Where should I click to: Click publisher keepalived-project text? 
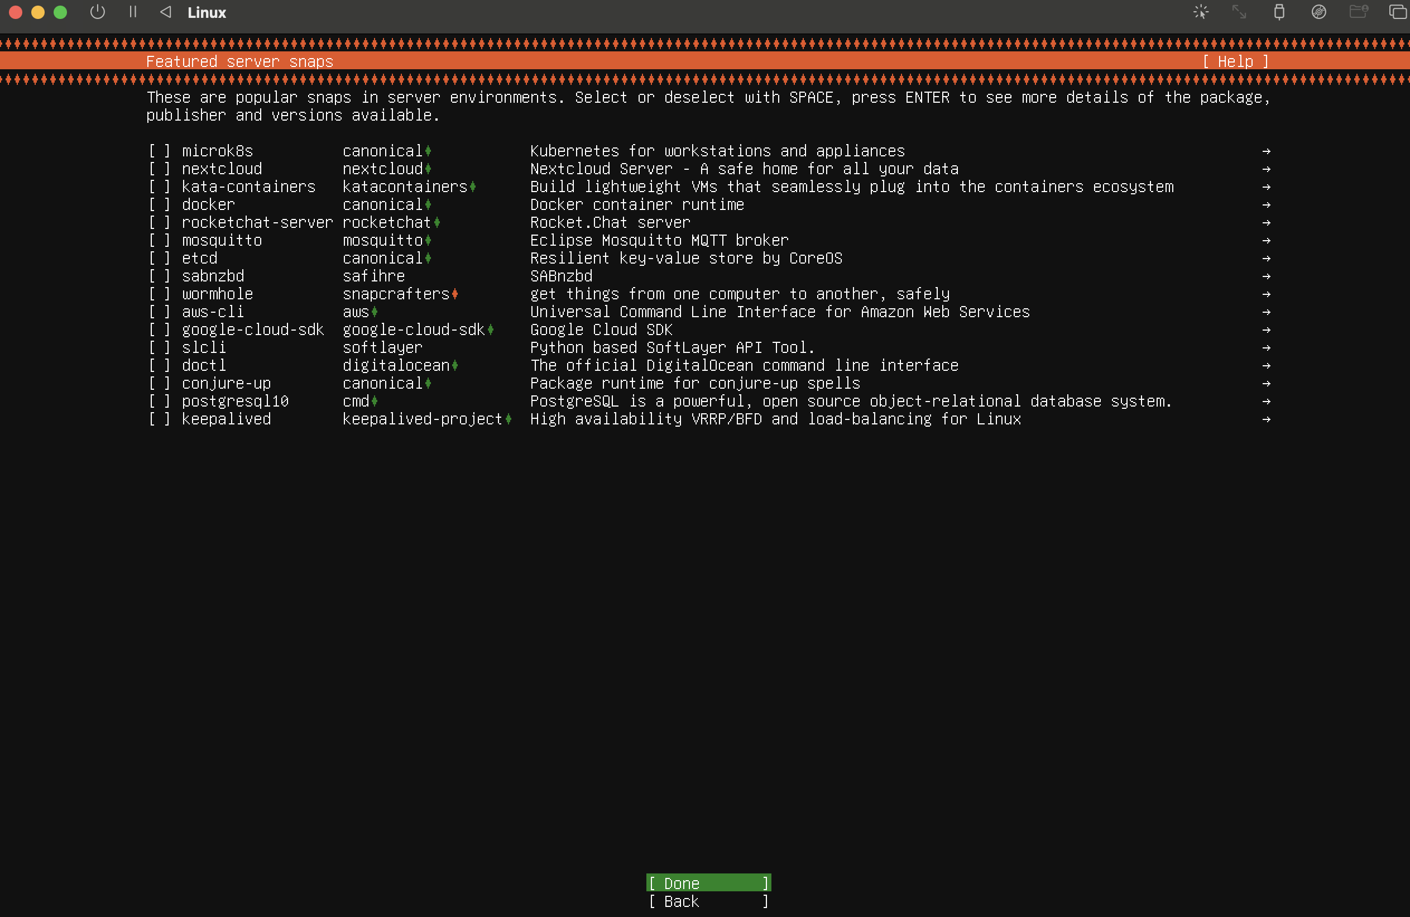pos(423,419)
